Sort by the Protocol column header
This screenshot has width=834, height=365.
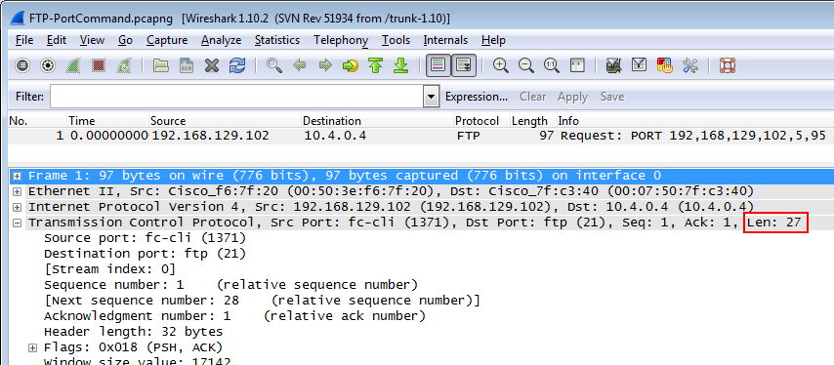(x=481, y=121)
